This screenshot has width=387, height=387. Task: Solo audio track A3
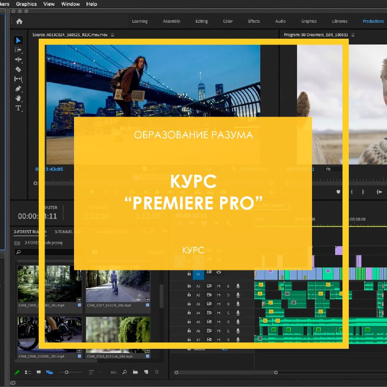click(x=228, y=304)
